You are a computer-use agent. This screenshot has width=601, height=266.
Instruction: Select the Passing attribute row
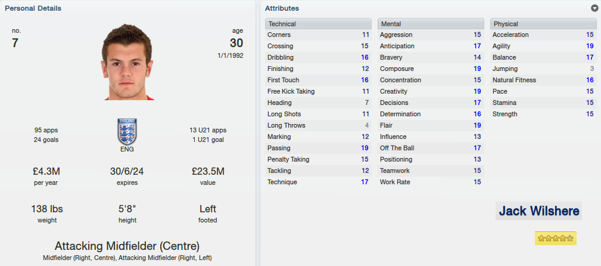tap(318, 148)
